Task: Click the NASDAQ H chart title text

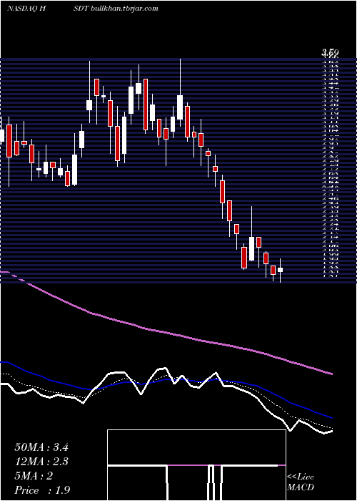Action: click(x=27, y=9)
